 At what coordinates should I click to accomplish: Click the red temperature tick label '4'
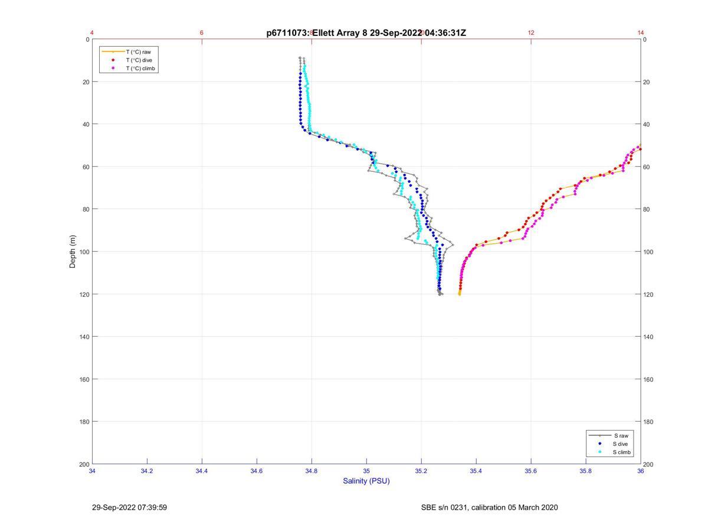[92, 32]
